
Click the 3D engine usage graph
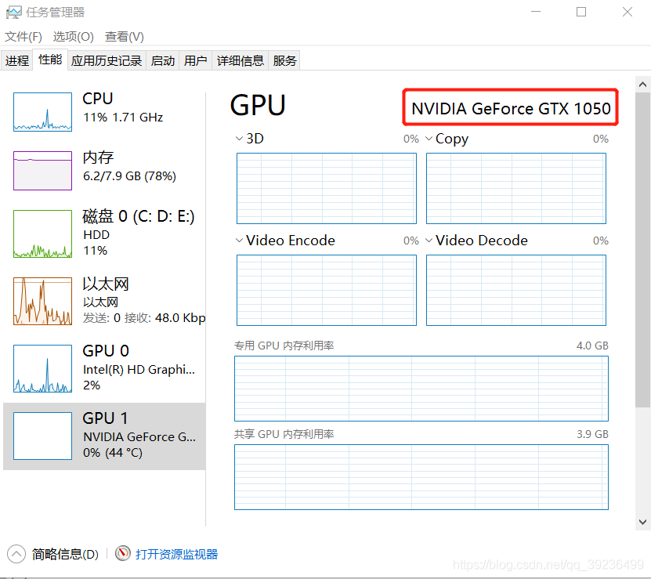(327, 188)
